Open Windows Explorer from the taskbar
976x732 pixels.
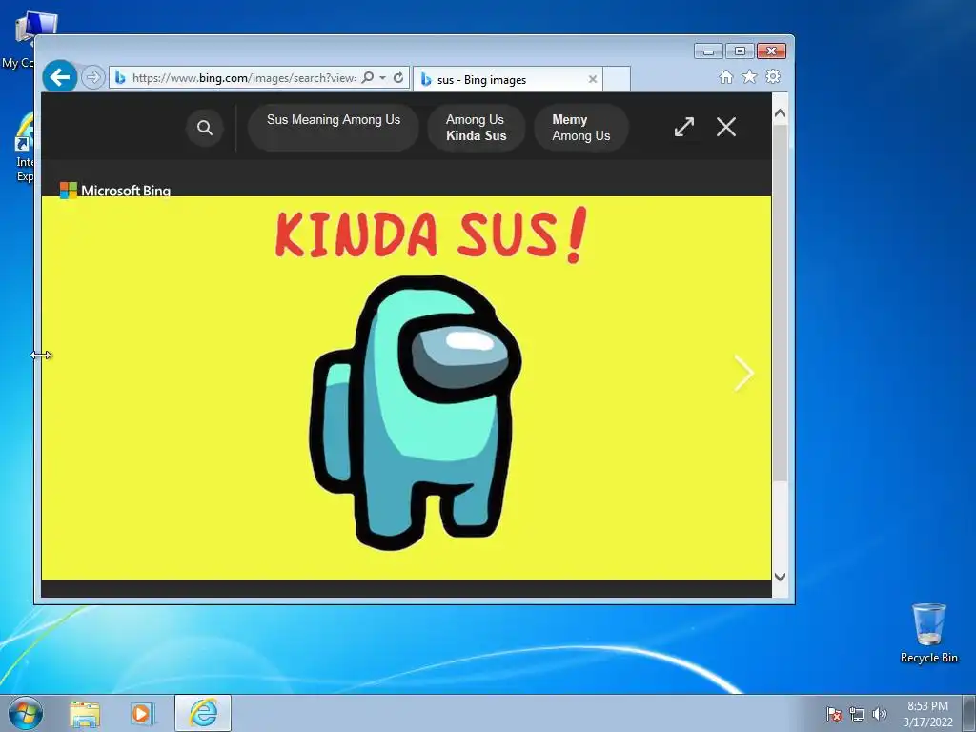pyautogui.click(x=85, y=713)
